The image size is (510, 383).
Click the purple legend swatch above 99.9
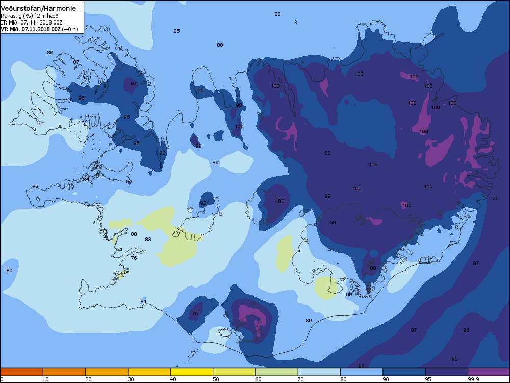pos(489,372)
